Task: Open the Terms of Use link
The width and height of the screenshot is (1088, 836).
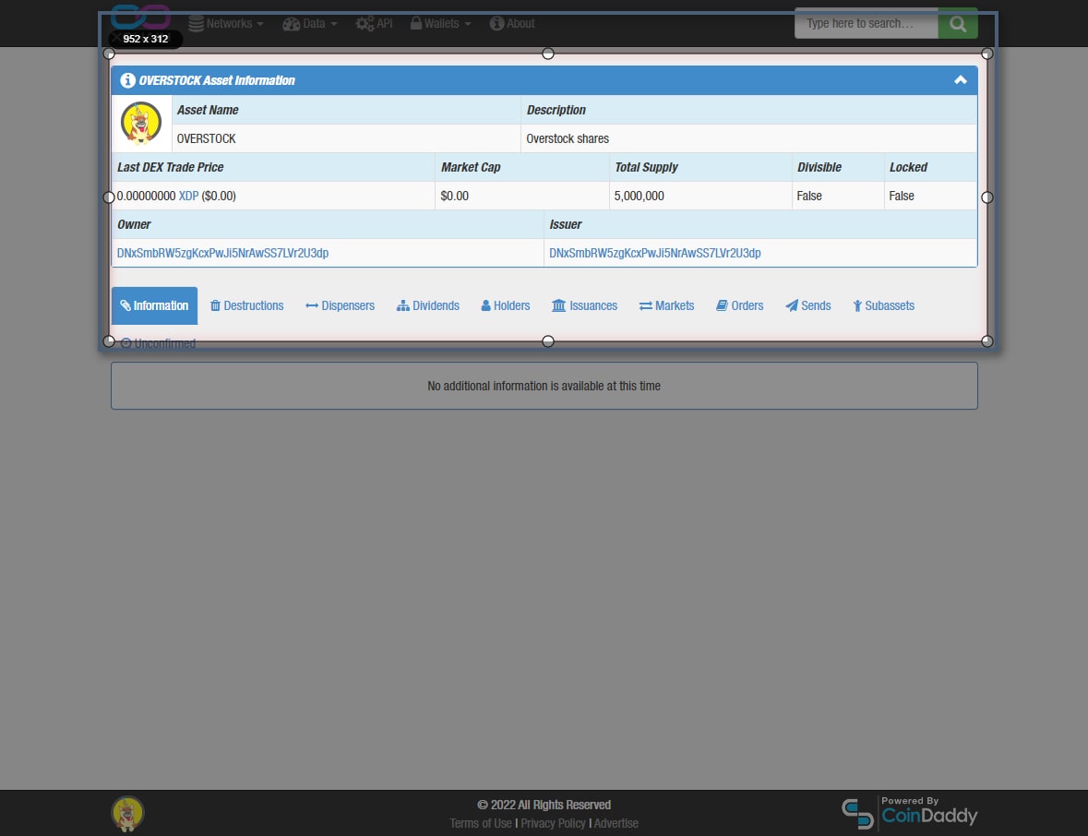Action: (x=480, y=823)
